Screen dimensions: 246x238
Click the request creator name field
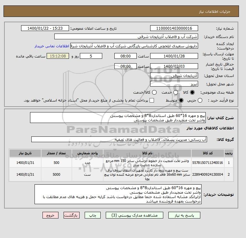click(x=134, y=46)
